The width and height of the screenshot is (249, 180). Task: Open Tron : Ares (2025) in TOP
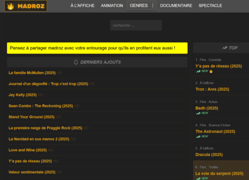(x=212, y=90)
